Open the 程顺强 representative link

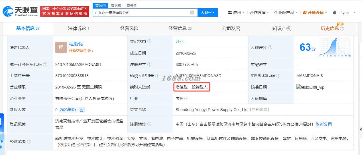point(76,44)
